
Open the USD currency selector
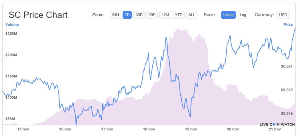click(x=283, y=15)
